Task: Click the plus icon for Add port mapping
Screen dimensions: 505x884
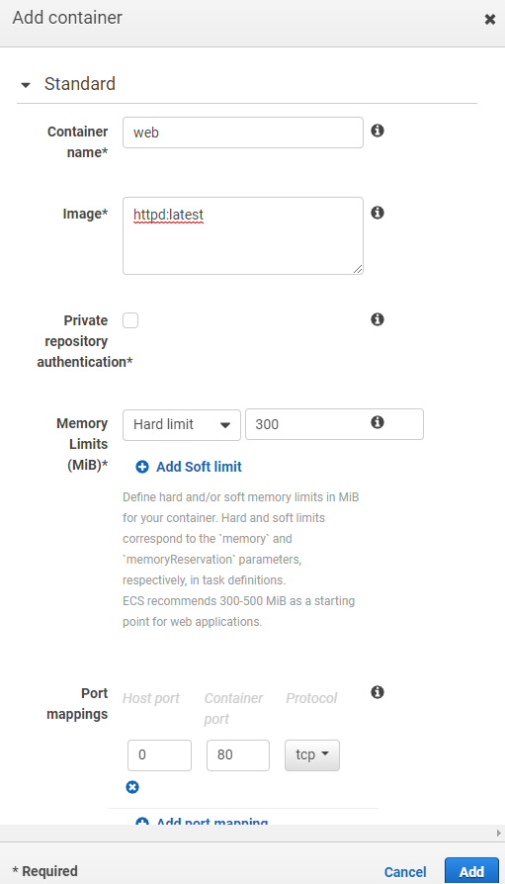Action: click(x=142, y=822)
